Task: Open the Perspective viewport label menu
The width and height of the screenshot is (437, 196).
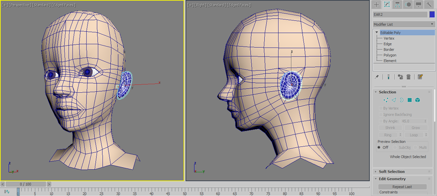Action: click(19, 5)
